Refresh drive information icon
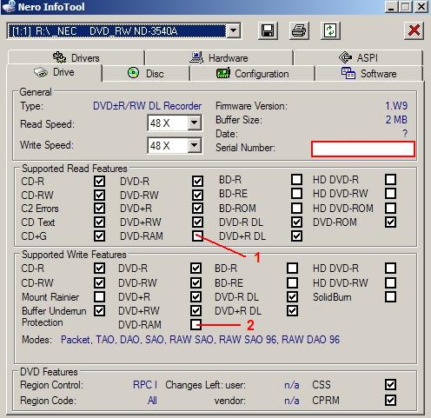Screen dimensions: 431x418 coord(330,30)
